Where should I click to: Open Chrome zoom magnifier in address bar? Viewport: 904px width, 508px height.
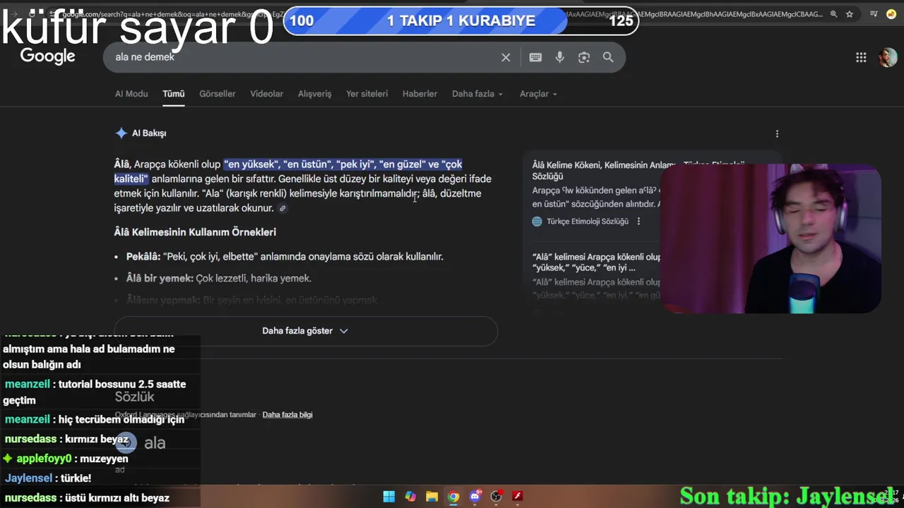pos(834,14)
